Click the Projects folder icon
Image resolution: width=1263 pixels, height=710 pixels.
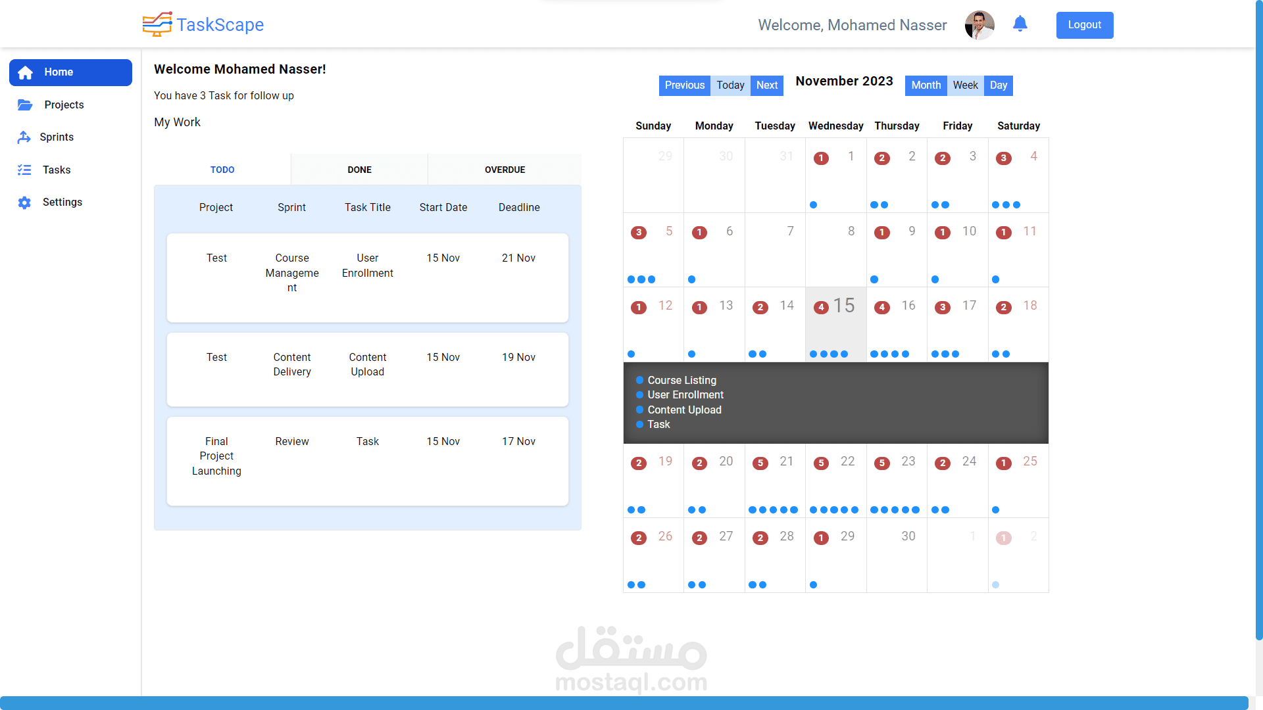[x=25, y=105]
